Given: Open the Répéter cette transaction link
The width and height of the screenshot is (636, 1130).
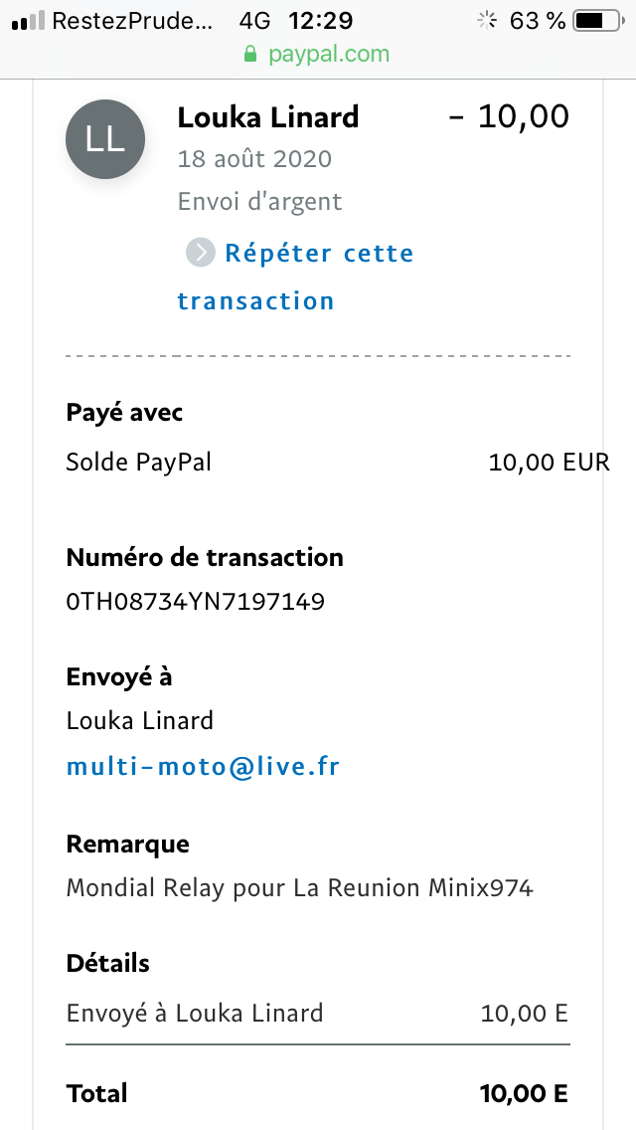Looking at the screenshot, I should [296, 277].
